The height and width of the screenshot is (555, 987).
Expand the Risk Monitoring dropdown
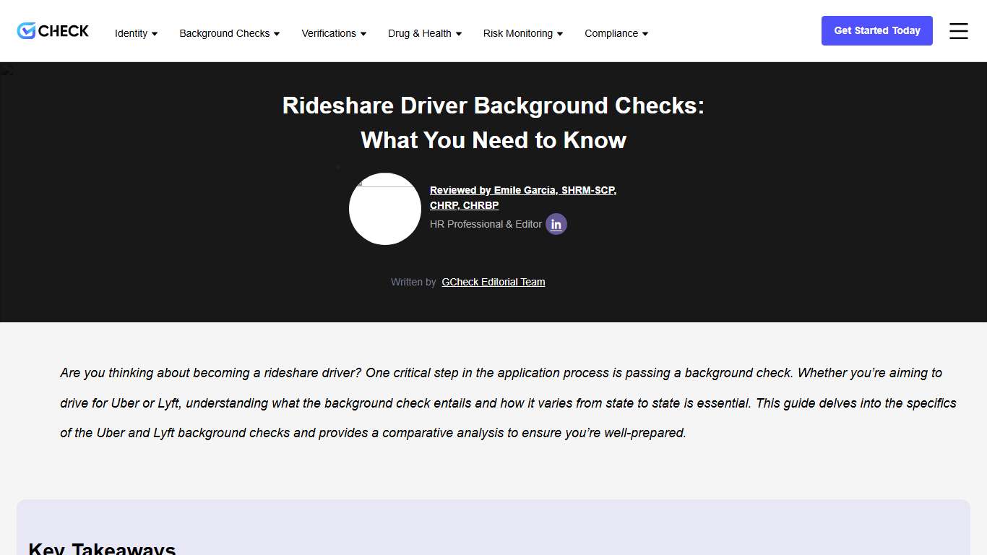tap(522, 33)
